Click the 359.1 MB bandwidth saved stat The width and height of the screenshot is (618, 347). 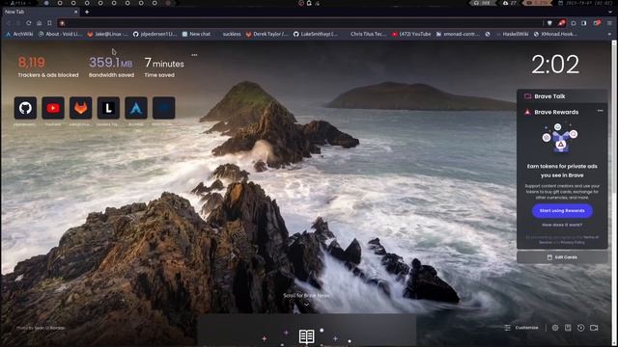point(111,67)
